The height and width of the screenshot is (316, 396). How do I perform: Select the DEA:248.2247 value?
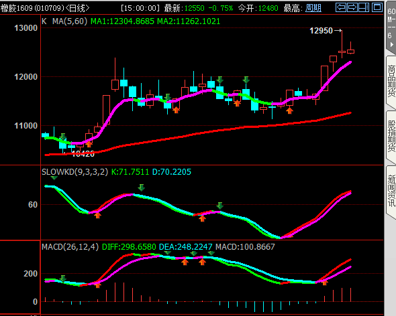coord(186,246)
